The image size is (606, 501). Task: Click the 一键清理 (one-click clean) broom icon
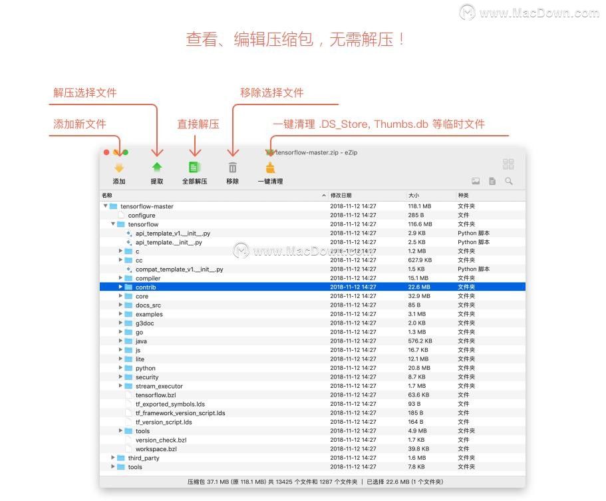click(270, 168)
